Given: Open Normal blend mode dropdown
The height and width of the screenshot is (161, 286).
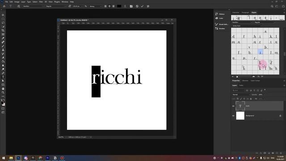Looking at the screenshot, I should pos(241,94).
